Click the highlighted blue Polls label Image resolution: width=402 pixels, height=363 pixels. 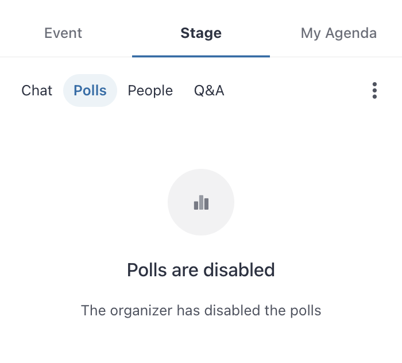(x=90, y=91)
